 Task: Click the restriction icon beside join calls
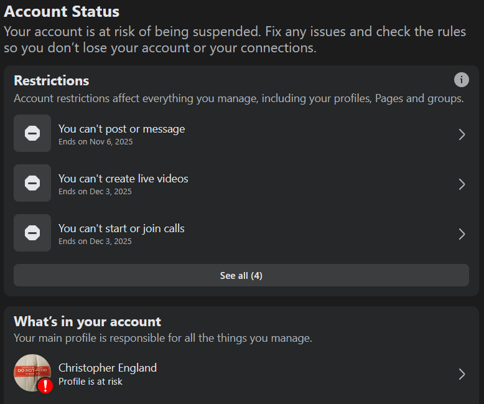pyautogui.click(x=32, y=233)
